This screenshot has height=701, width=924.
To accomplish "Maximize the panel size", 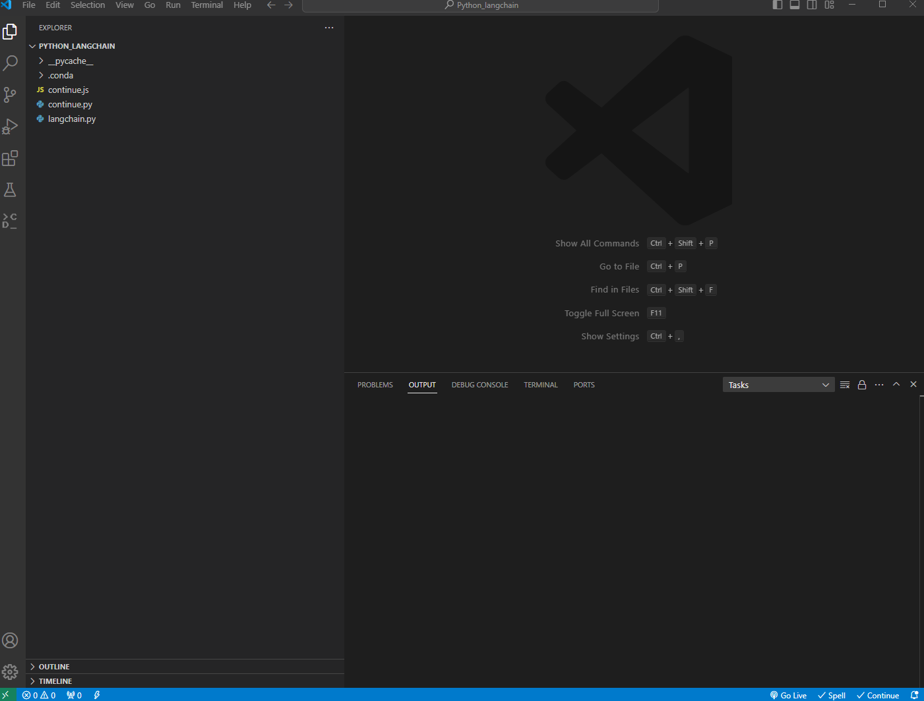I will 896,384.
